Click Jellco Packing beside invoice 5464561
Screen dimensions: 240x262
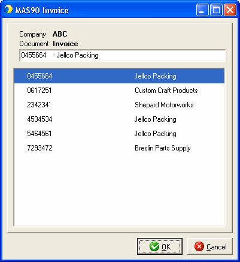[155, 134]
